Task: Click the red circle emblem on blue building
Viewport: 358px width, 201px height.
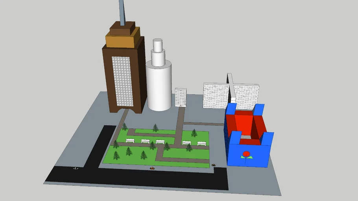Action: click(x=247, y=153)
